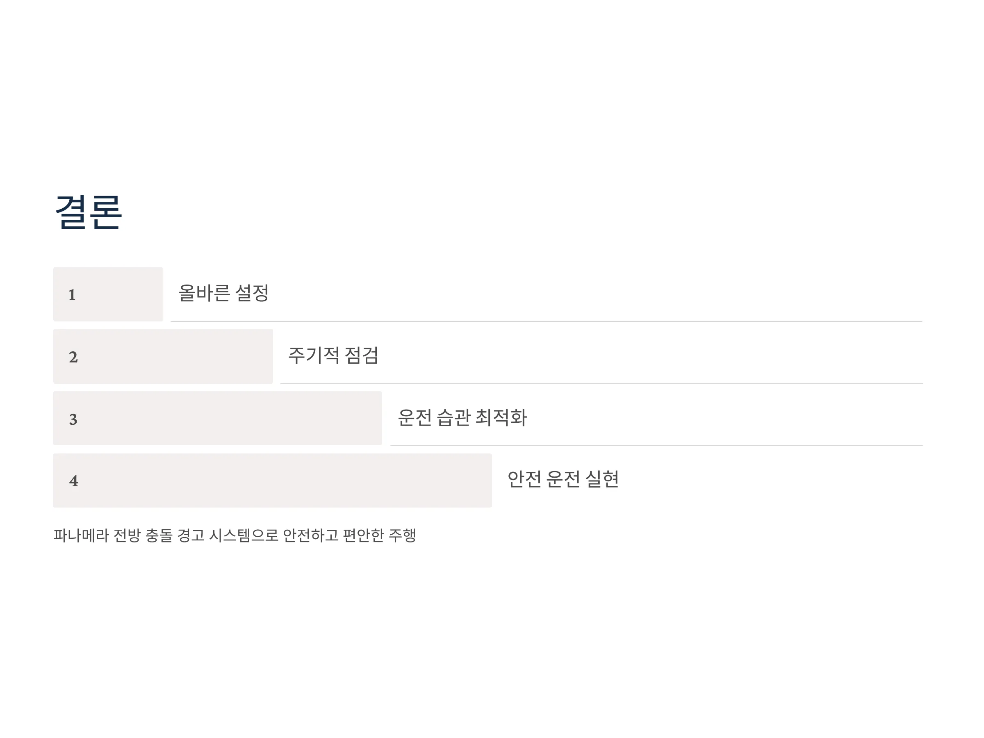The width and height of the screenshot is (984, 738).
Task: Select the gray bar for step 3
Action: coord(218,418)
